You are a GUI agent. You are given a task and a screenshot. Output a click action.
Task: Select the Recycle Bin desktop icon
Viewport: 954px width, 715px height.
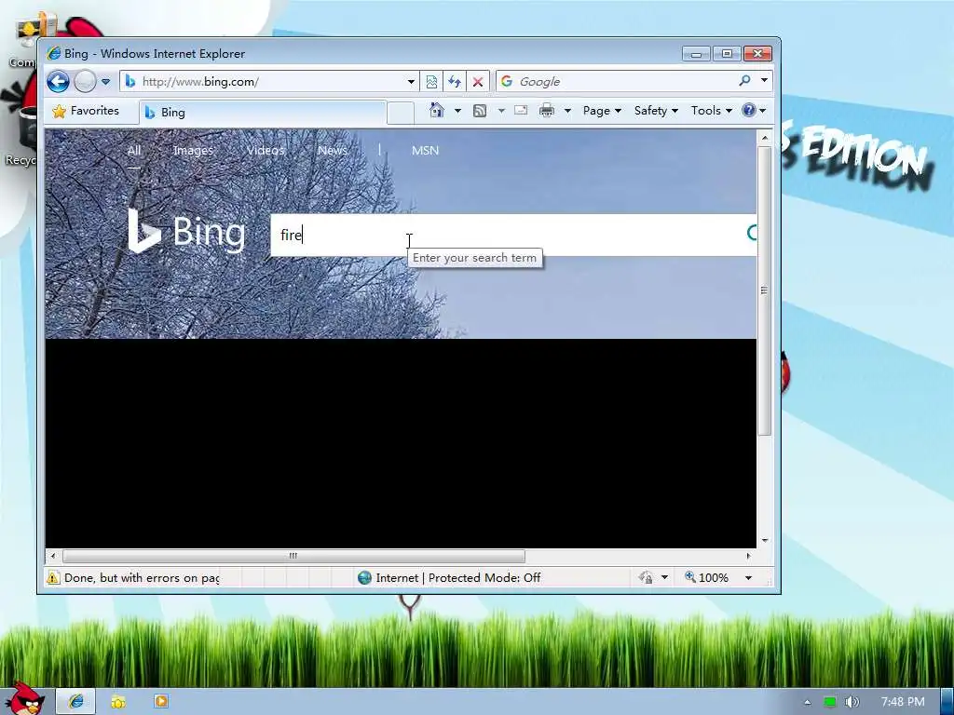coord(23,137)
